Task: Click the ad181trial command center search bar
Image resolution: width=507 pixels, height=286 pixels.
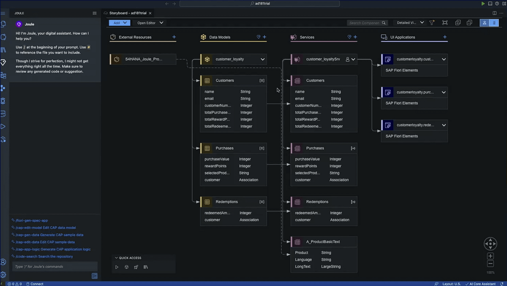Action: [259, 3]
